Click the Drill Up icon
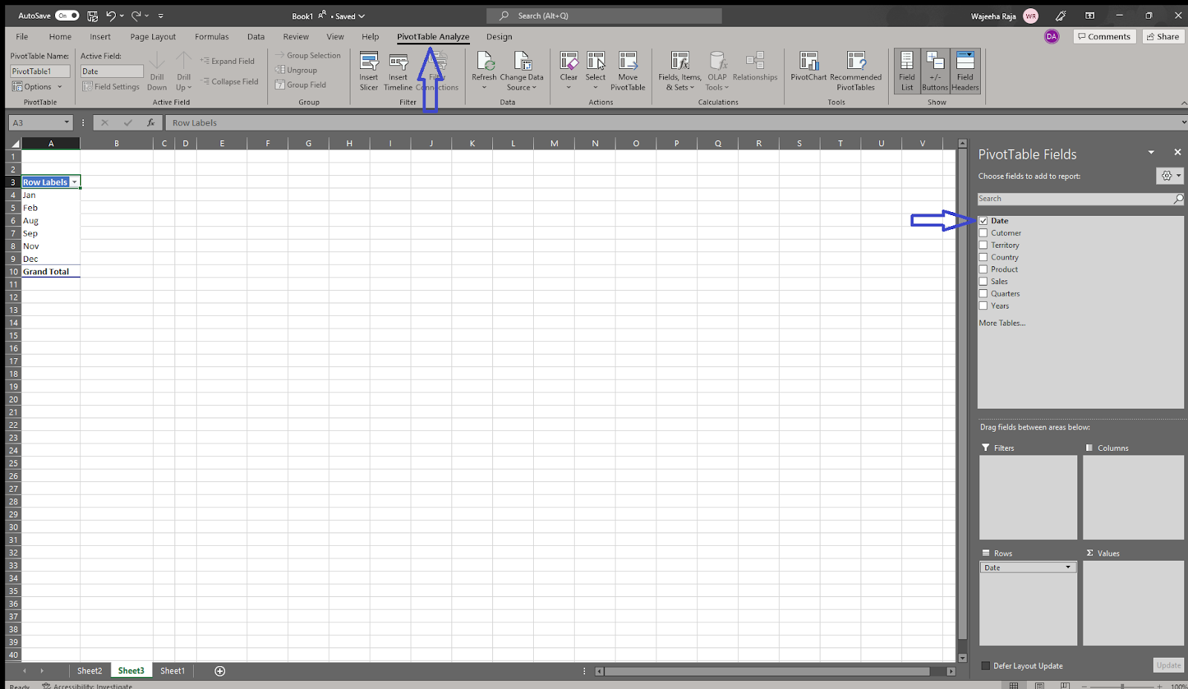The width and height of the screenshot is (1188, 689). click(183, 62)
